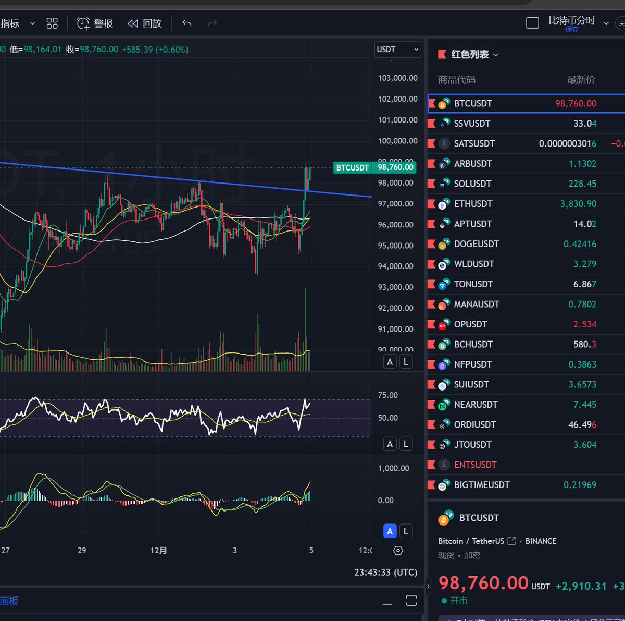Start bar replay (回放)
The height and width of the screenshot is (621, 625).
pos(145,23)
